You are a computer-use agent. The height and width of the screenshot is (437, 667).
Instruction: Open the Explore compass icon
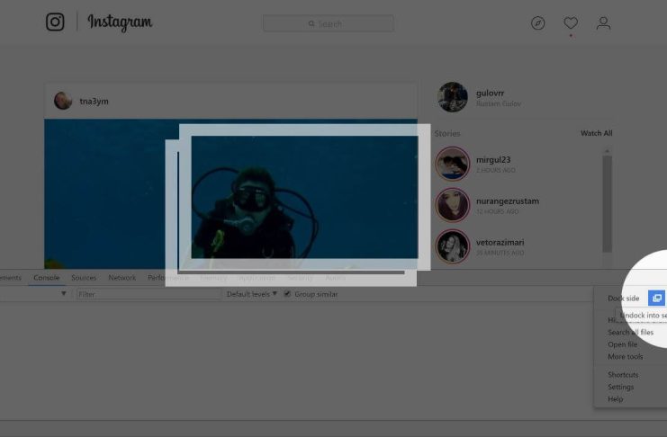pyautogui.click(x=537, y=23)
